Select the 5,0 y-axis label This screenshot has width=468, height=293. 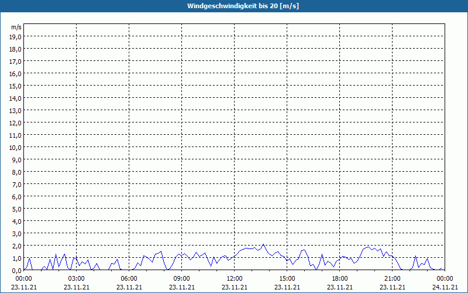point(18,209)
